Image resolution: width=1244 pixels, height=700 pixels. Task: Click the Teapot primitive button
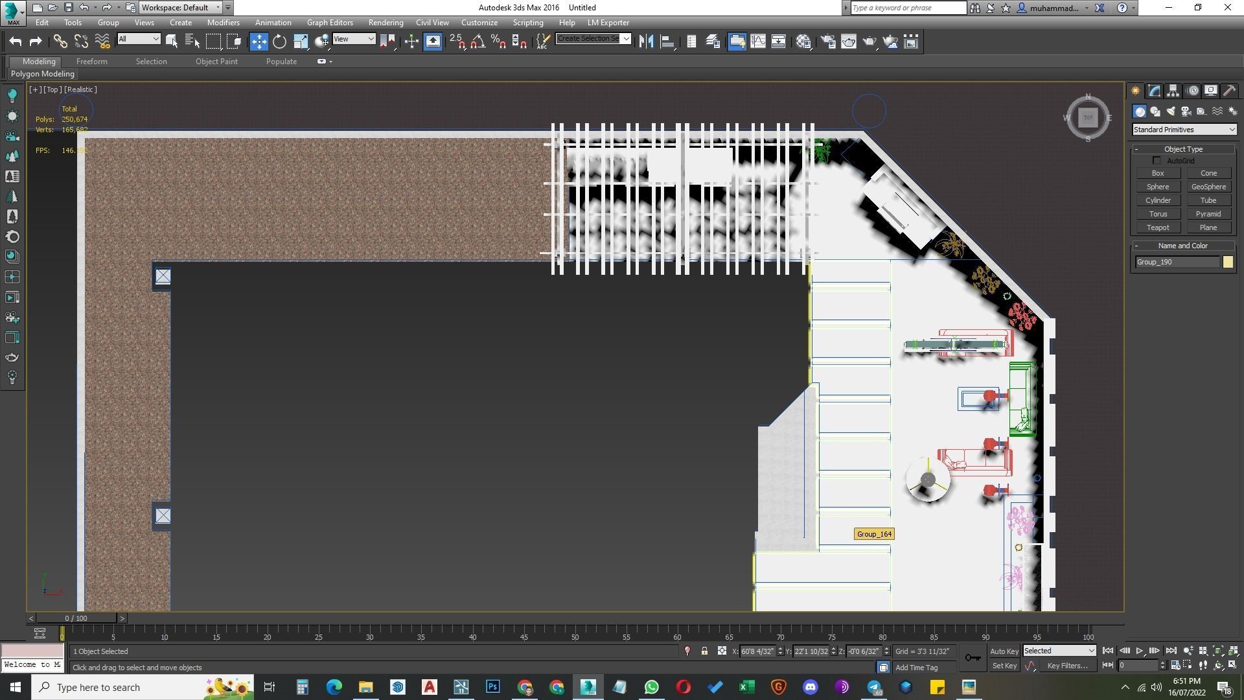click(x=1157, y=227)
